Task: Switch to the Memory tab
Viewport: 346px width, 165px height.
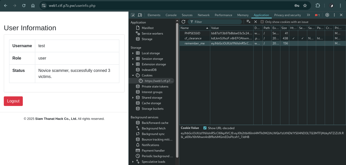Action: pyautogui.click(x=243, y=15)
